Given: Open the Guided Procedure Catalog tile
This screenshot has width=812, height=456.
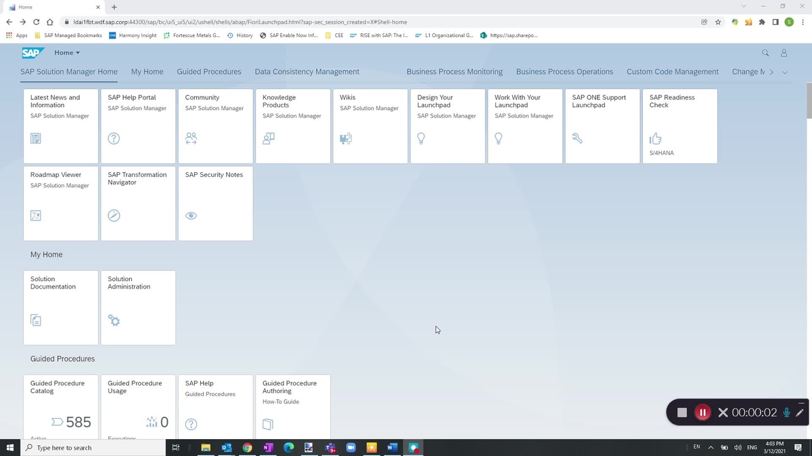Looking at the screenshot, I should (61, 407).
